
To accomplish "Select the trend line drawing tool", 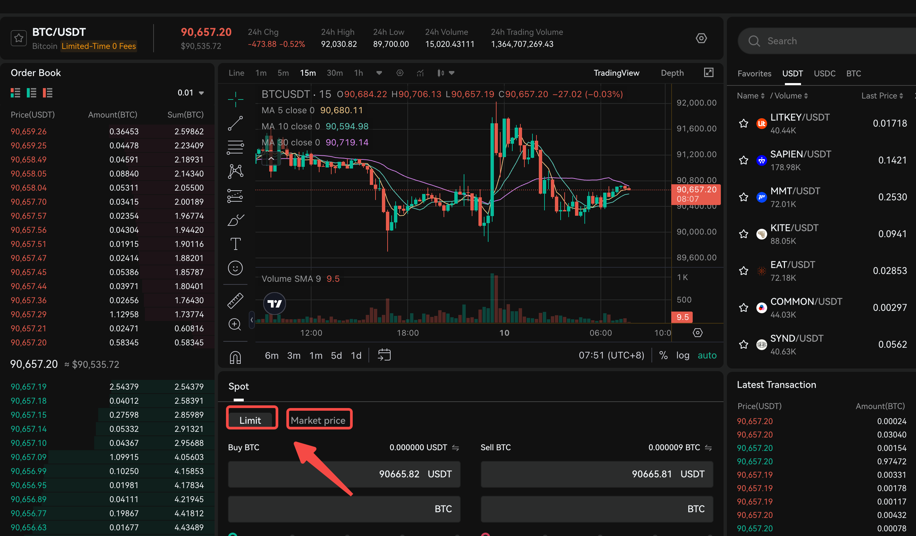I will click(x=235, y=124).
